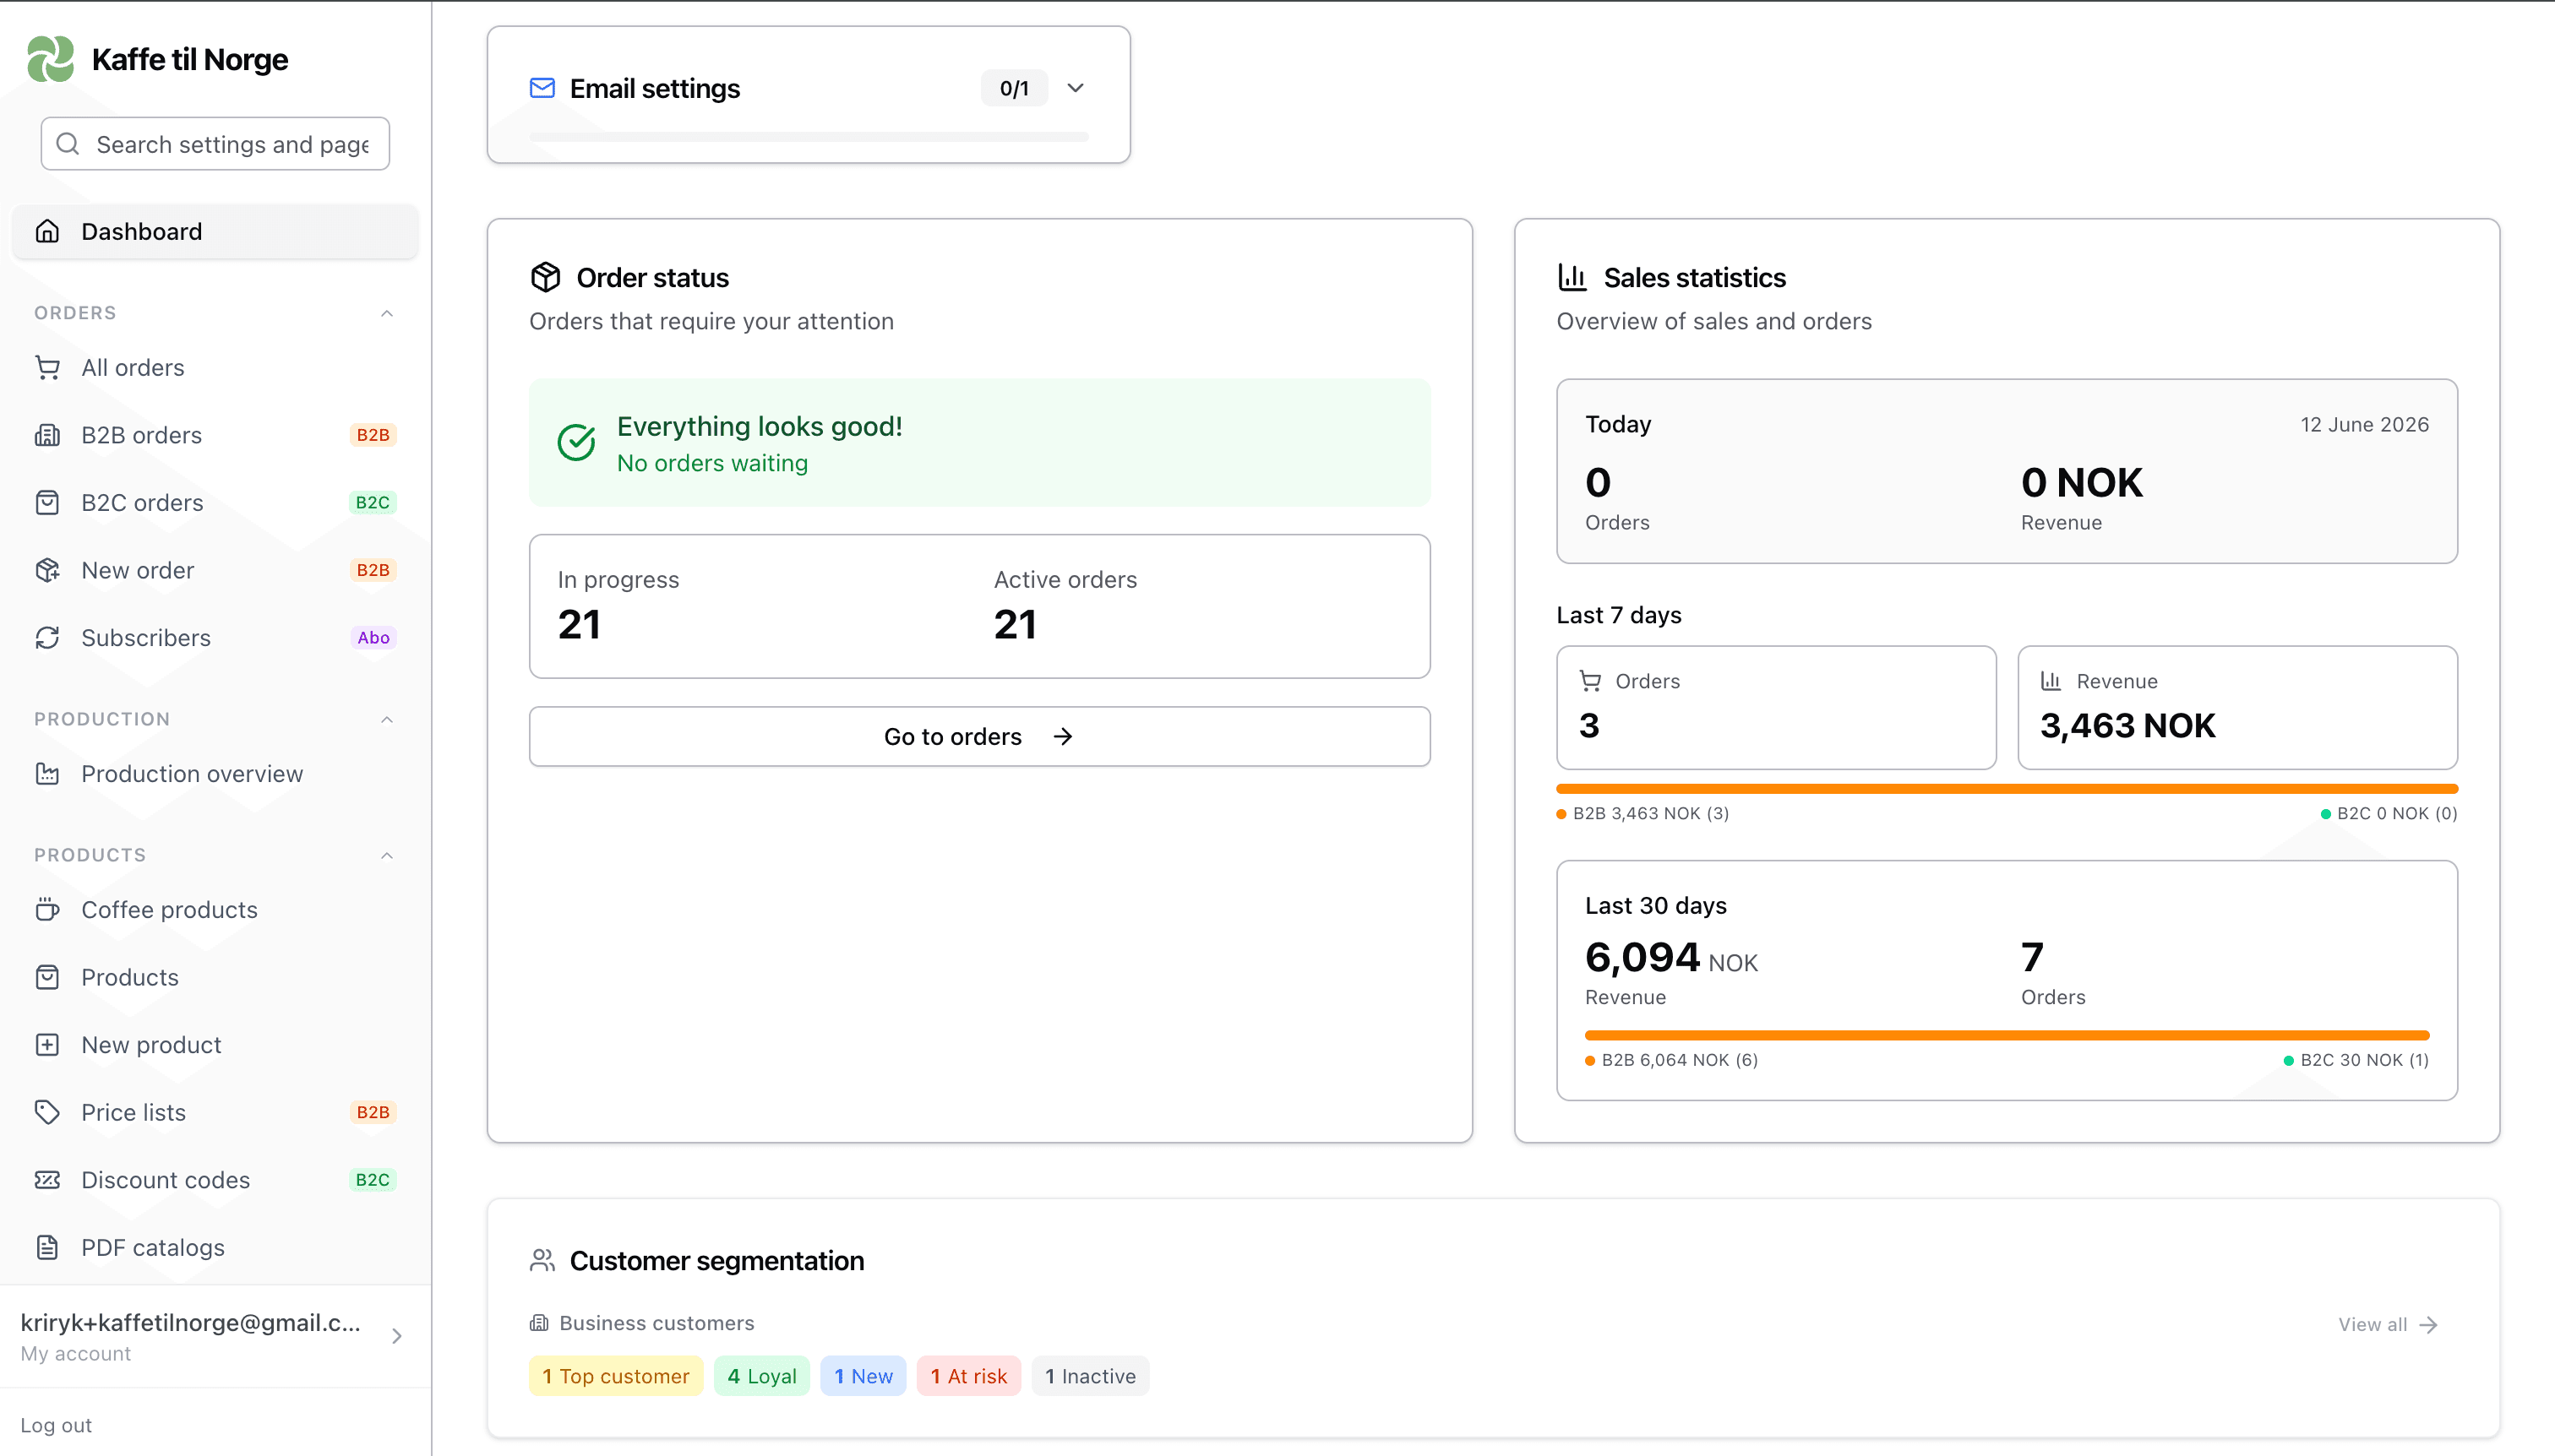Image resolution: width=2555 pixels, height=1456 pixels.
Task: Click the green checkmark circle icon
Action: tap(576, 442)
